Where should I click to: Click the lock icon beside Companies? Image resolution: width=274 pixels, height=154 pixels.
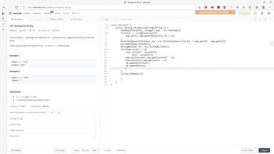coord(21,118)
